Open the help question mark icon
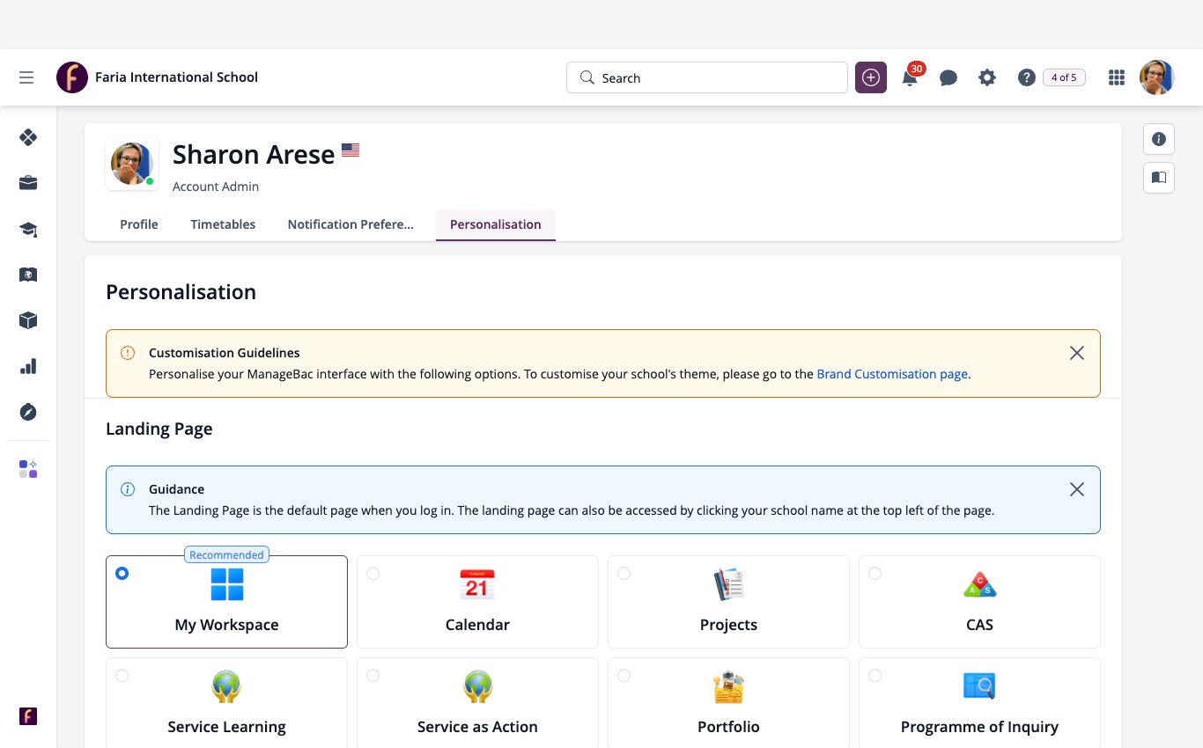Screen dimensions: 1203x748 point(1026,77)
